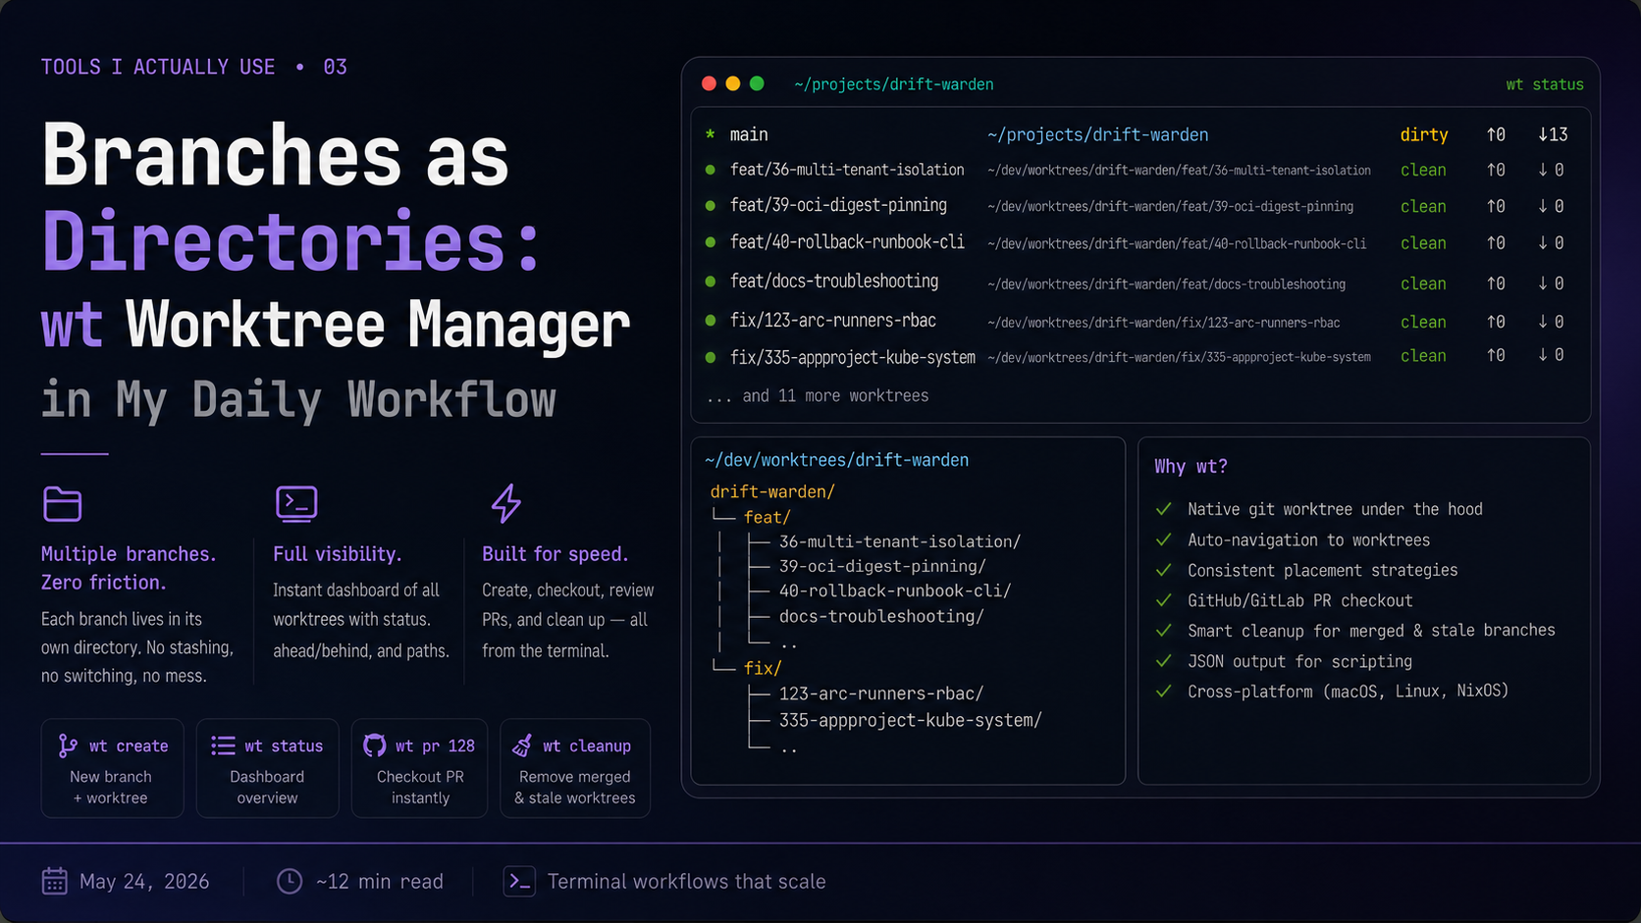Select 123-arc-runners-rbac/ in the tree
The height and width of the screenshot is (923, 1641).
pyautogui.click(x=881, y=693)
